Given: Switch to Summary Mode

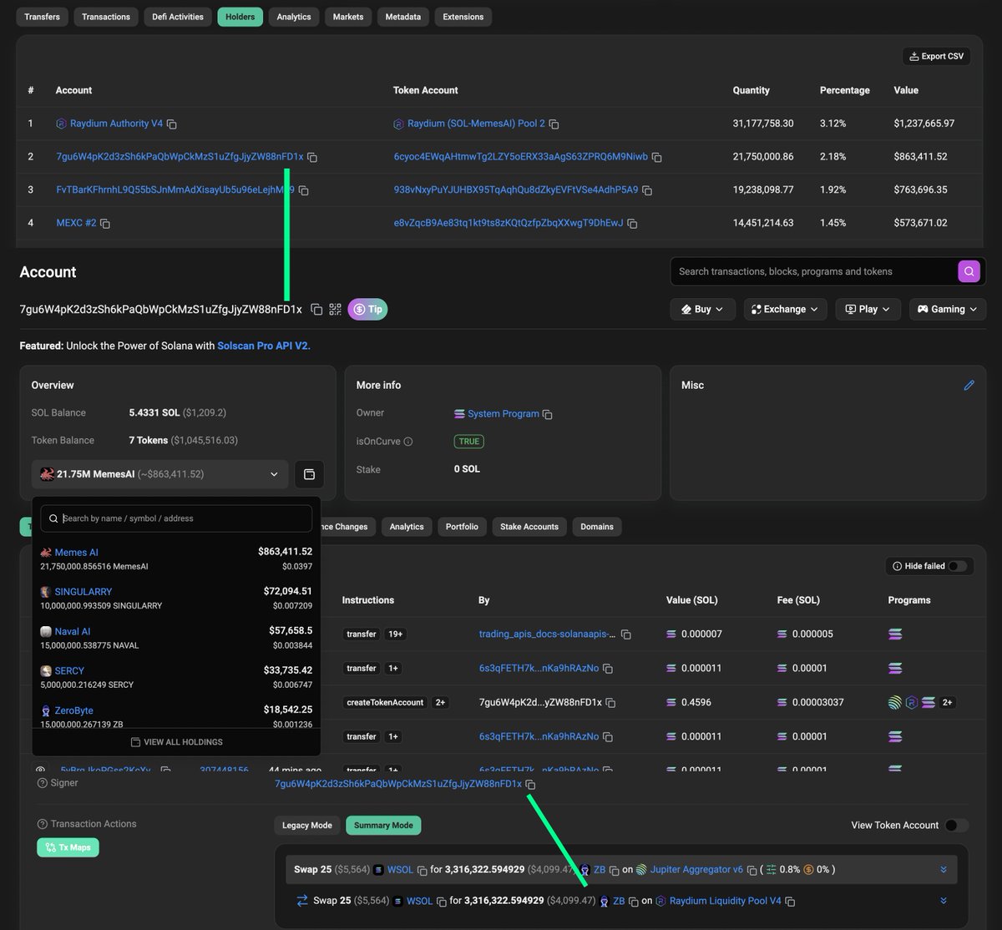Looking at the screenshot, I should (x=384, y=826).
